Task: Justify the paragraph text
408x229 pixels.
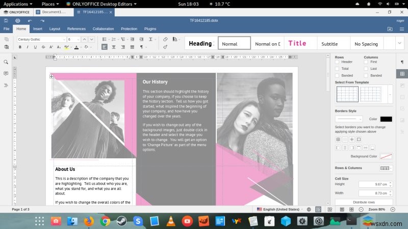Action: coord(132,47)
